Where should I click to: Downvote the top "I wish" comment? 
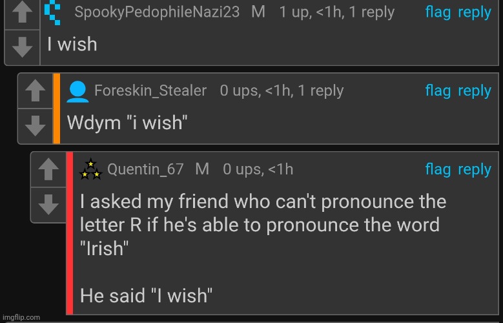click(x=23, y=46)
